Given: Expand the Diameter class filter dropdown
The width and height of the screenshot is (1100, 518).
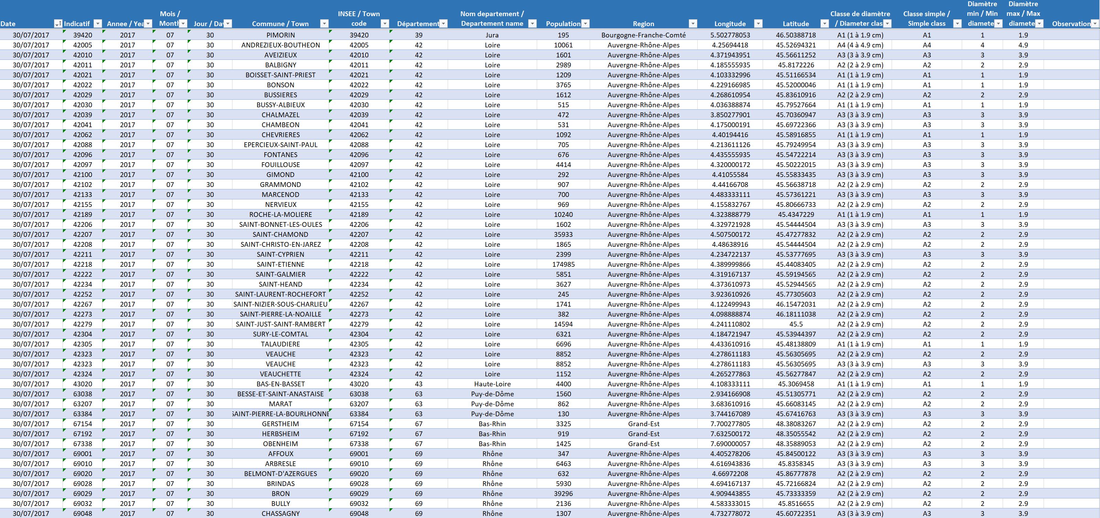Looking at the screenshot, I should (888, 24).
